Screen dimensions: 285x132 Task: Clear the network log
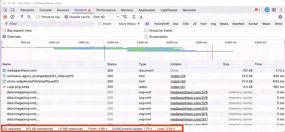click(12, 17)
